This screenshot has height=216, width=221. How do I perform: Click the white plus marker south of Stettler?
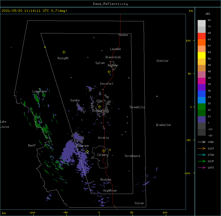pyautogui.click(x=157, y=96)
